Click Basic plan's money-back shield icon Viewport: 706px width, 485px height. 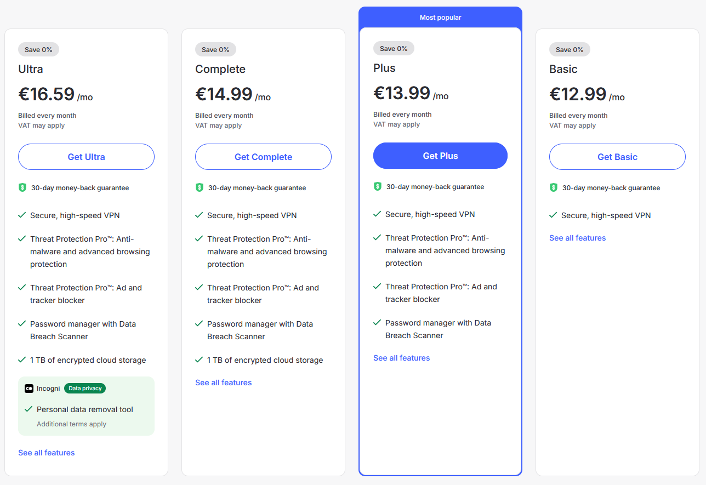(x=553, y=187)
